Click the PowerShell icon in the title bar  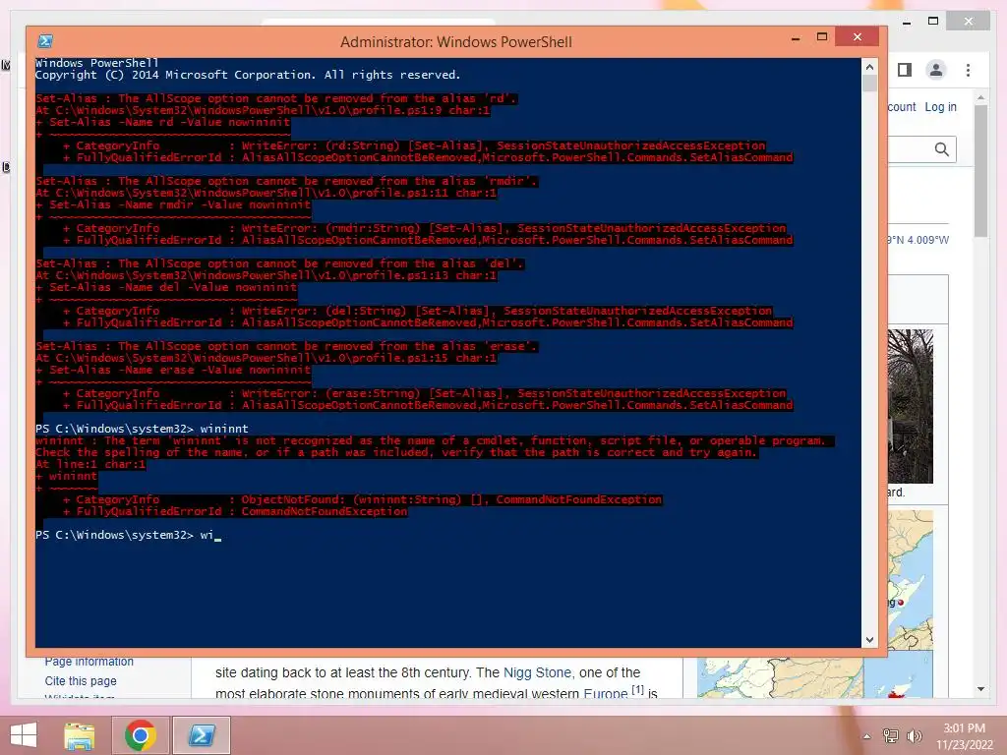tap(45, 41)
